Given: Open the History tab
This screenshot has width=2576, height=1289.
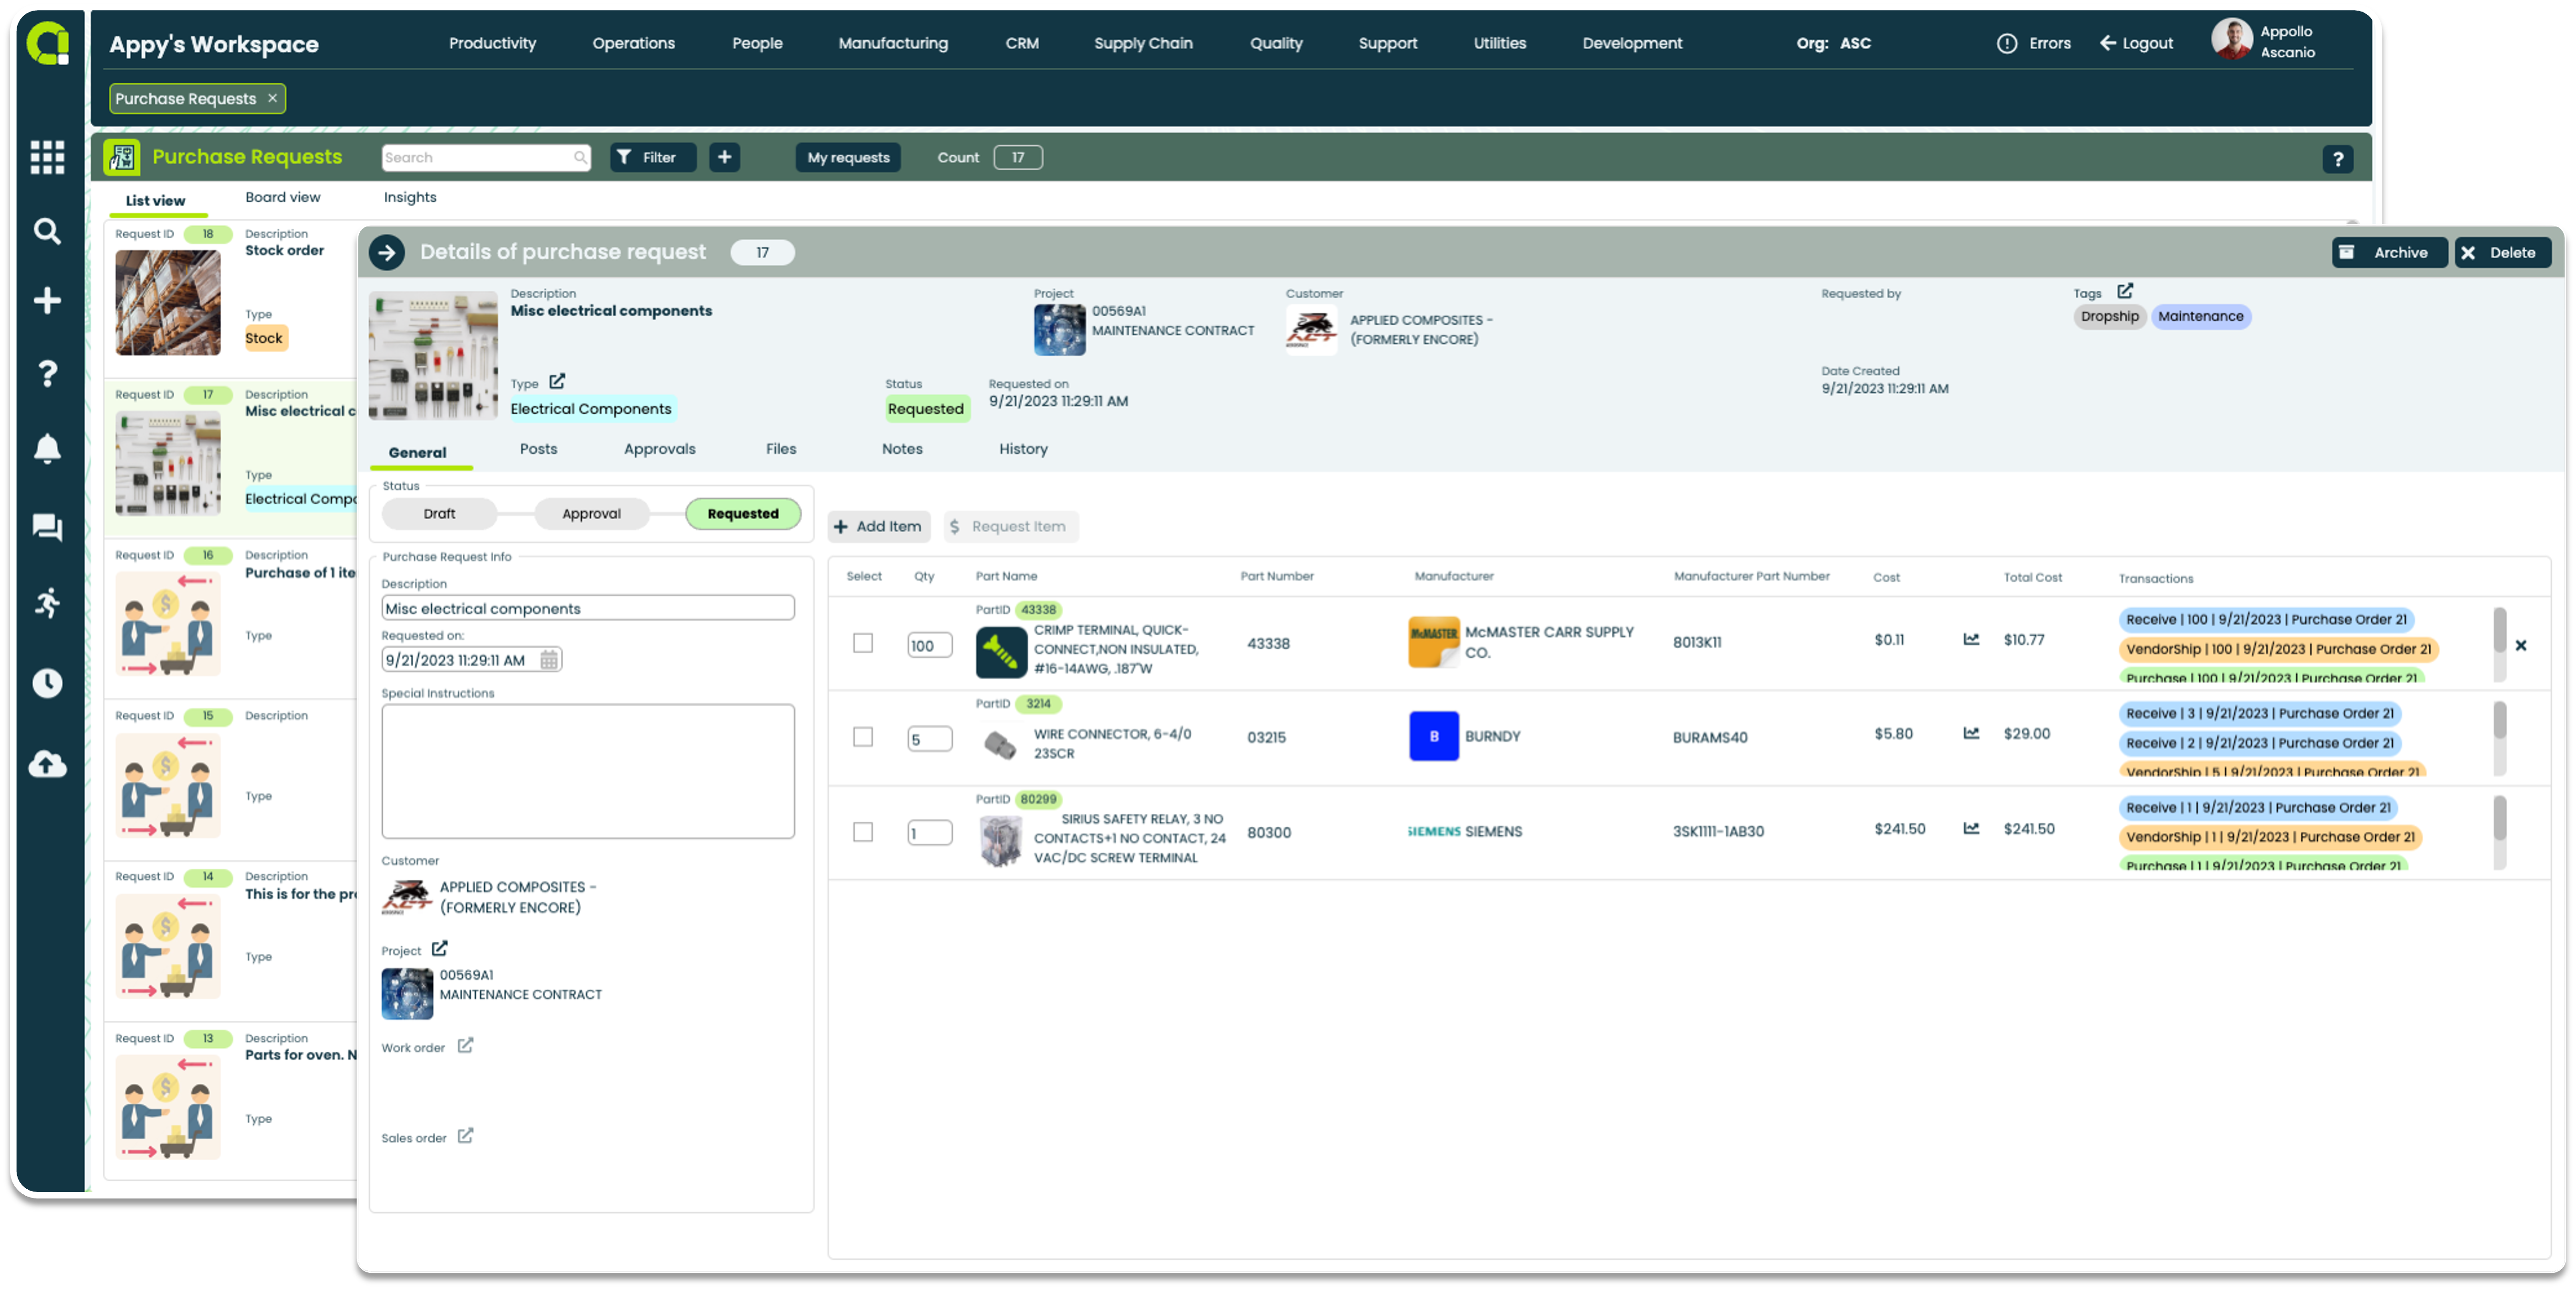Looking at the screenshot, I should coord(1023,449).
